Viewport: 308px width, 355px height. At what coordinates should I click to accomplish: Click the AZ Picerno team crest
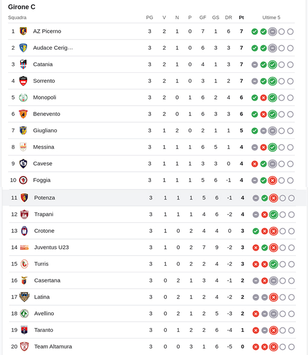pos(23,31)
